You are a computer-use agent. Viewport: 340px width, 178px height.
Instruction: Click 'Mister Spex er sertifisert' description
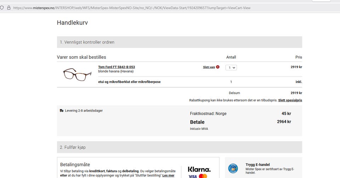[x=270, y=171]
